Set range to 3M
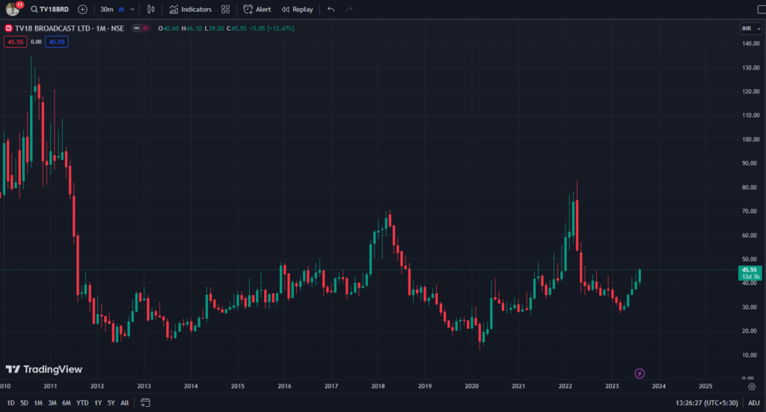Image resolution: width=766 pixels, height=412 pixels. coord(52,403)
